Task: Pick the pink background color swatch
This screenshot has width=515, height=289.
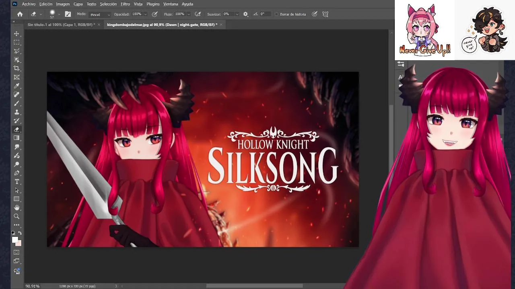Action: pyautogui.click(x=20, y=244)
